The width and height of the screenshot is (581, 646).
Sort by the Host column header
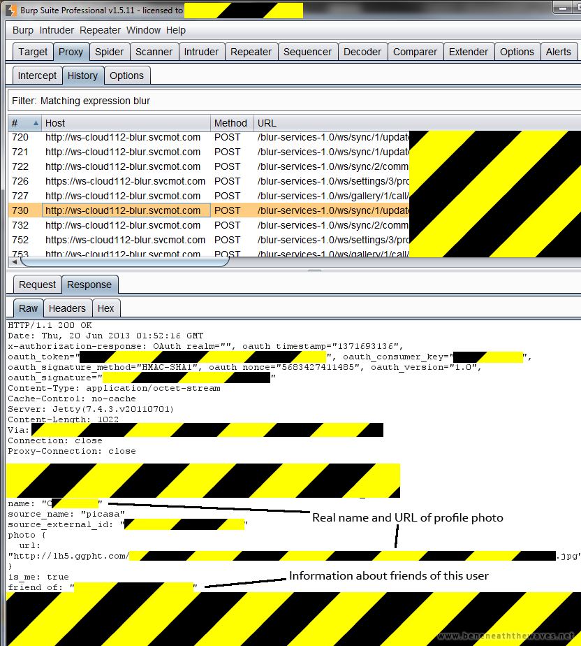pyautogui.click(x=126, y=123)
